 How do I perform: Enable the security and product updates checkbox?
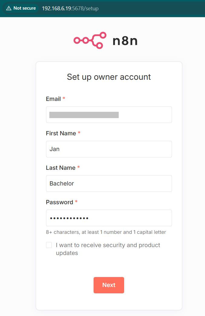[x=49, y=245]
